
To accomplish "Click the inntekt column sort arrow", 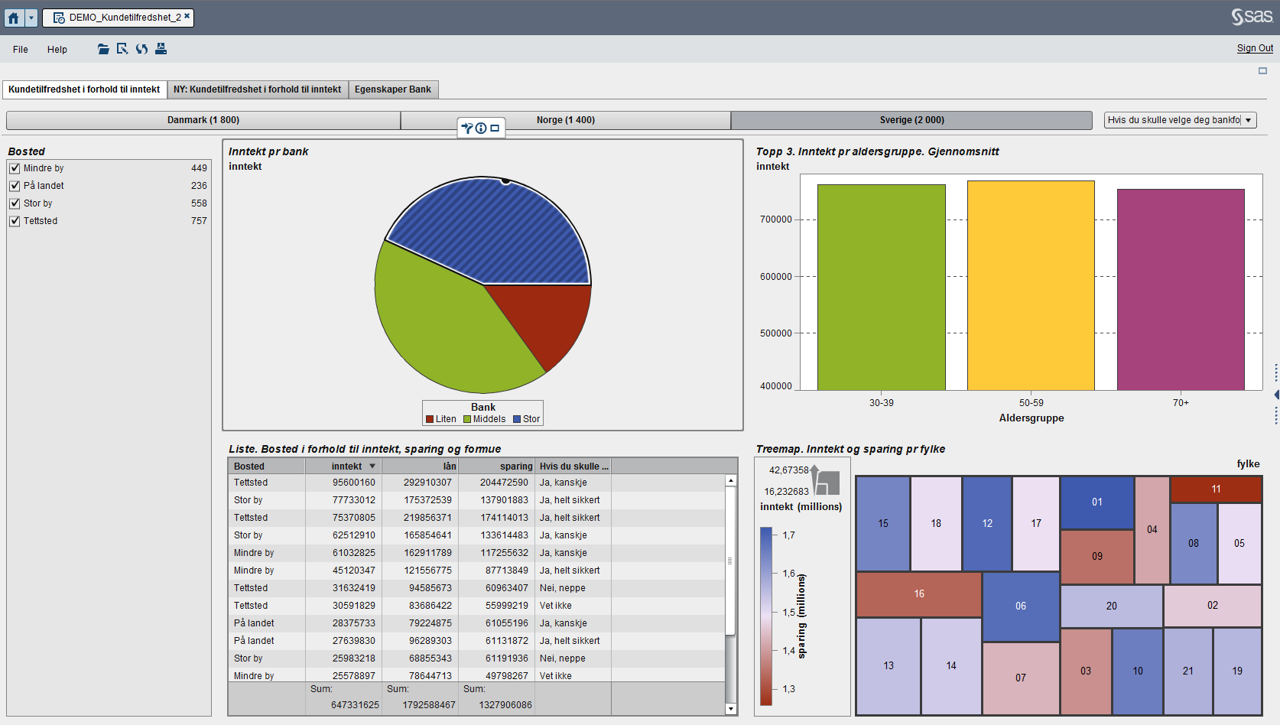I will click(x=372, y=467).
